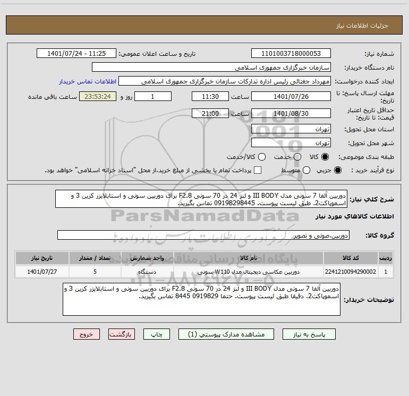Click the price validity date 1401/08/30
This screenshot has height=396, width=409.
[291, 113]
